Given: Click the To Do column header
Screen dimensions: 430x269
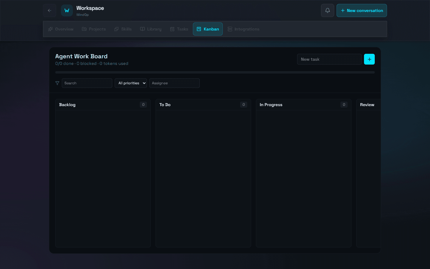Looking at the screenshot, I should [x=203, y=105].
